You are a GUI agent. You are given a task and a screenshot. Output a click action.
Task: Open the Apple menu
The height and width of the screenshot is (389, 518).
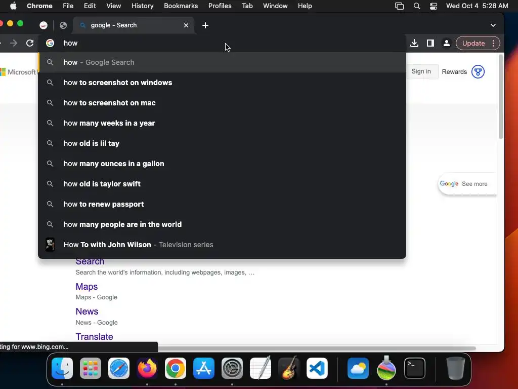point(13,6)
